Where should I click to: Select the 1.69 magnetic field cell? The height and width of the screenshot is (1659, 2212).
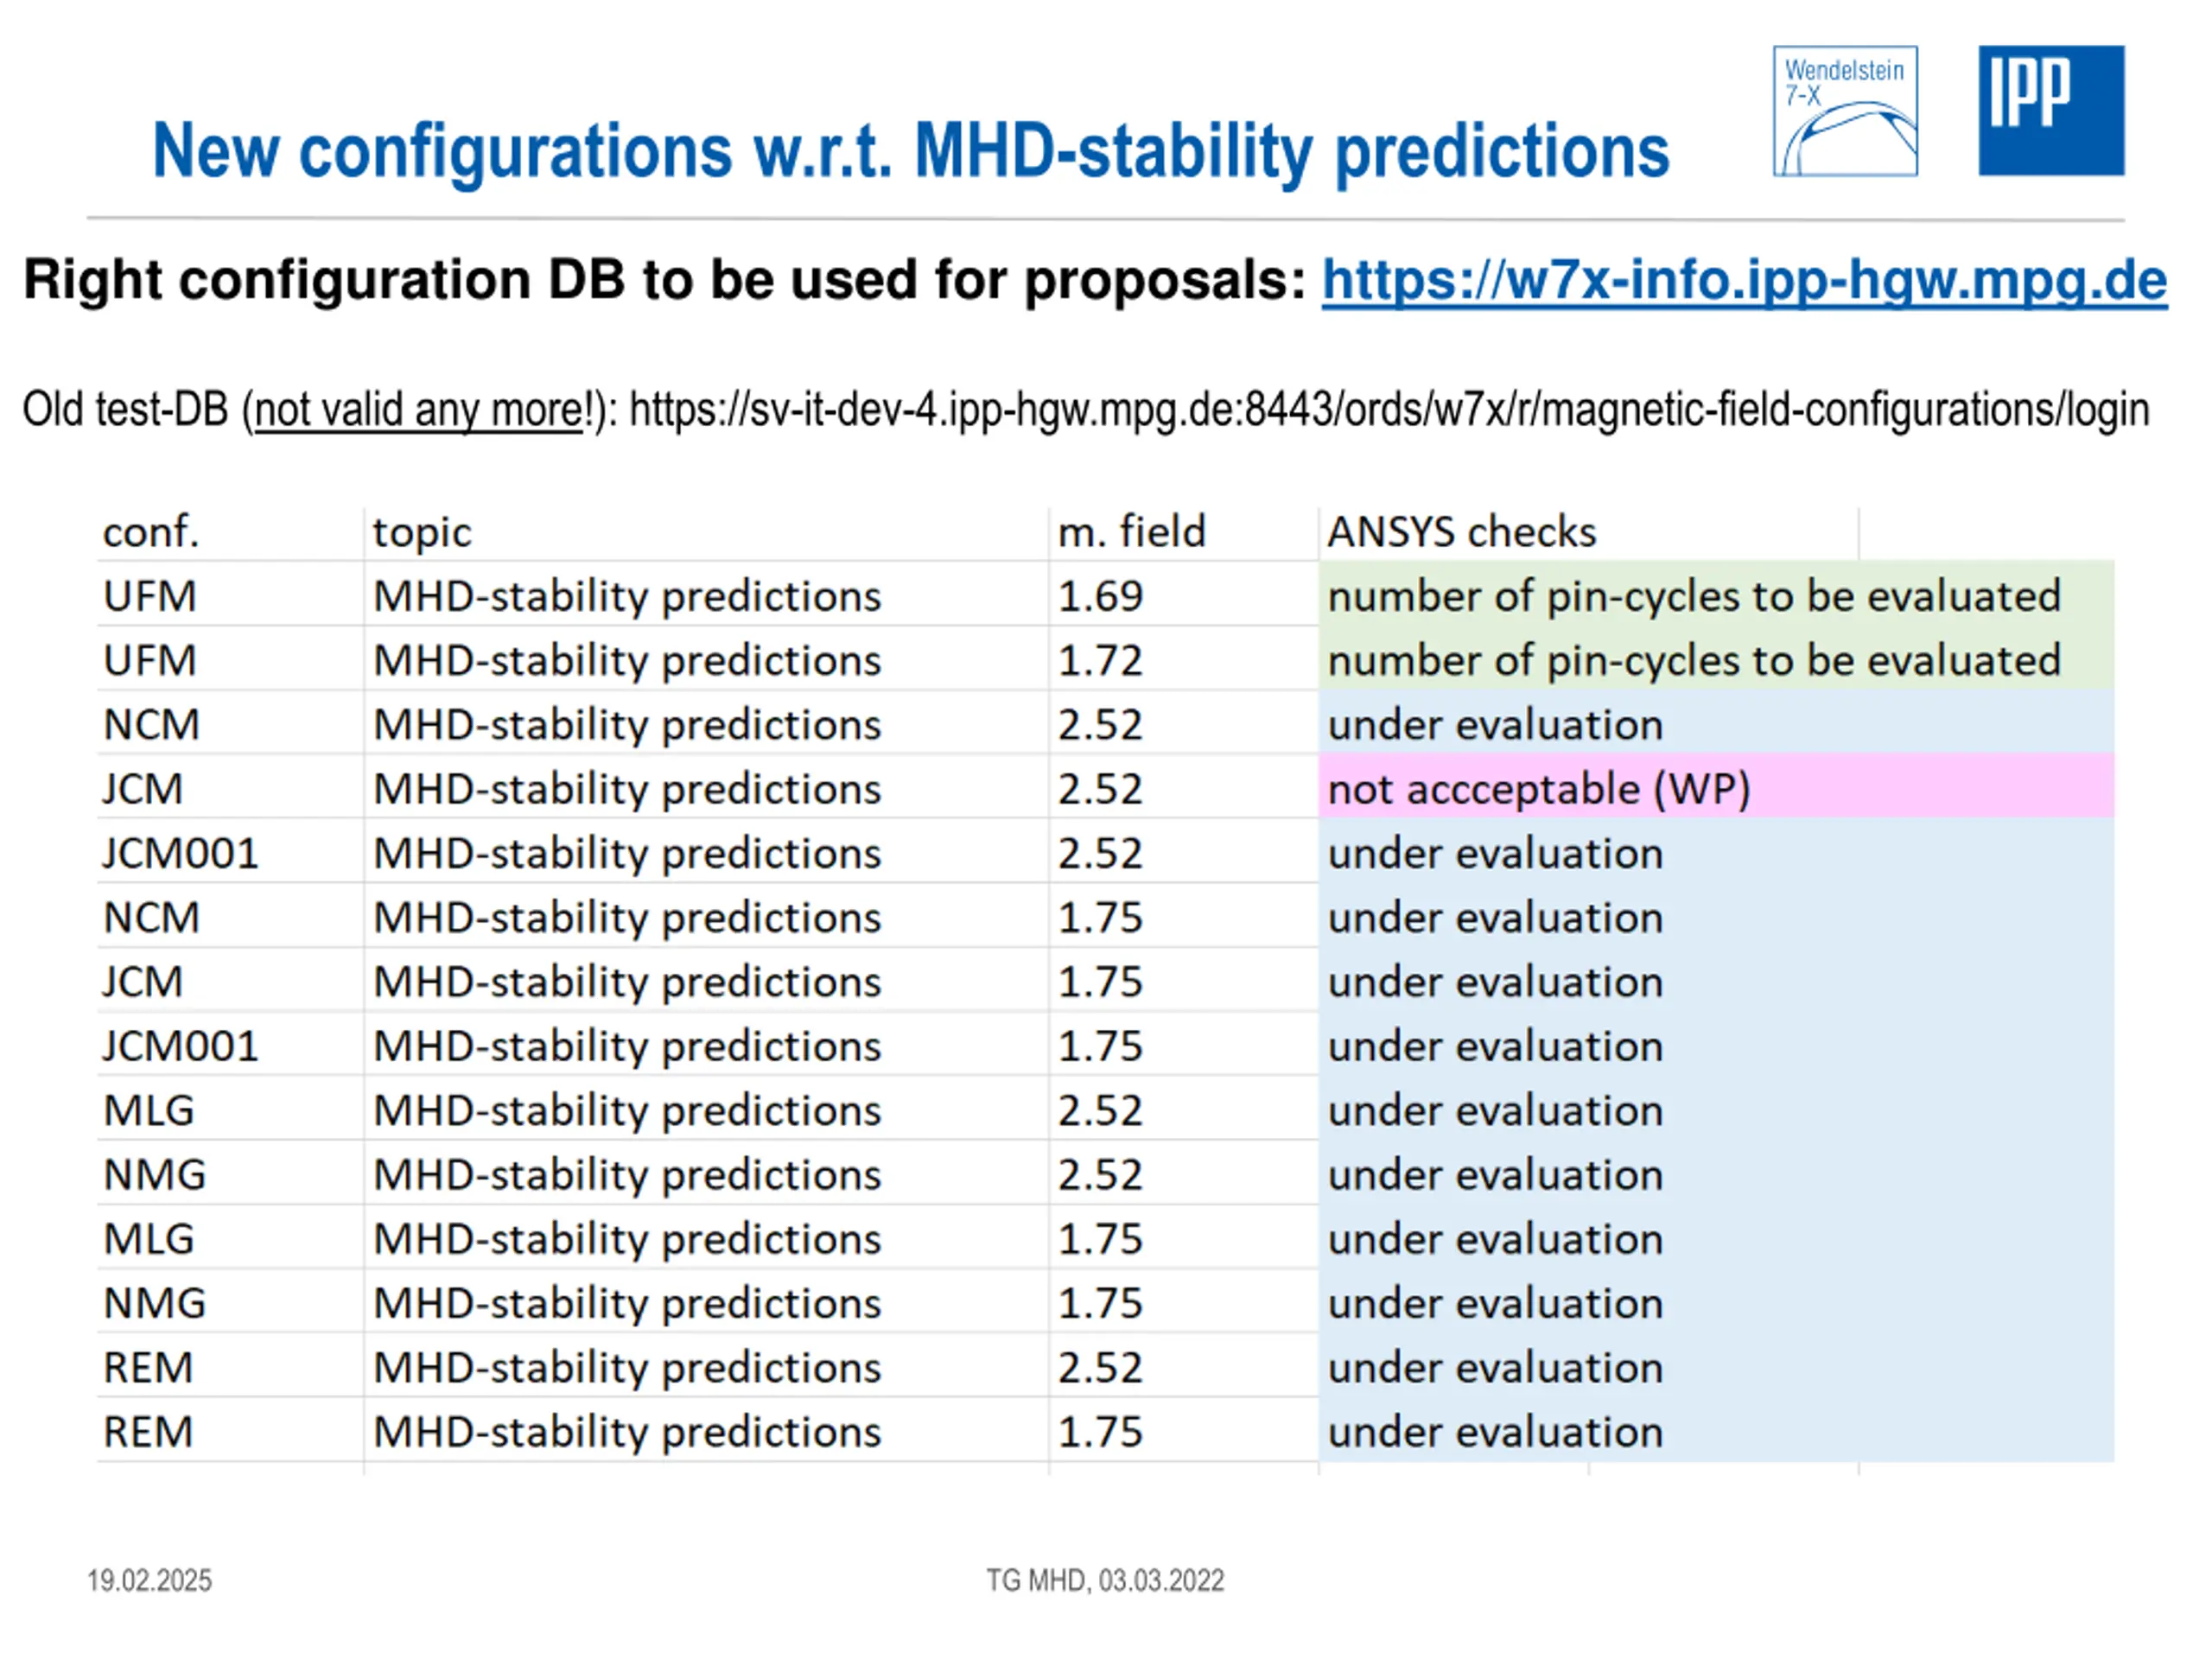pyautogui.click(x=1100, y=596)
